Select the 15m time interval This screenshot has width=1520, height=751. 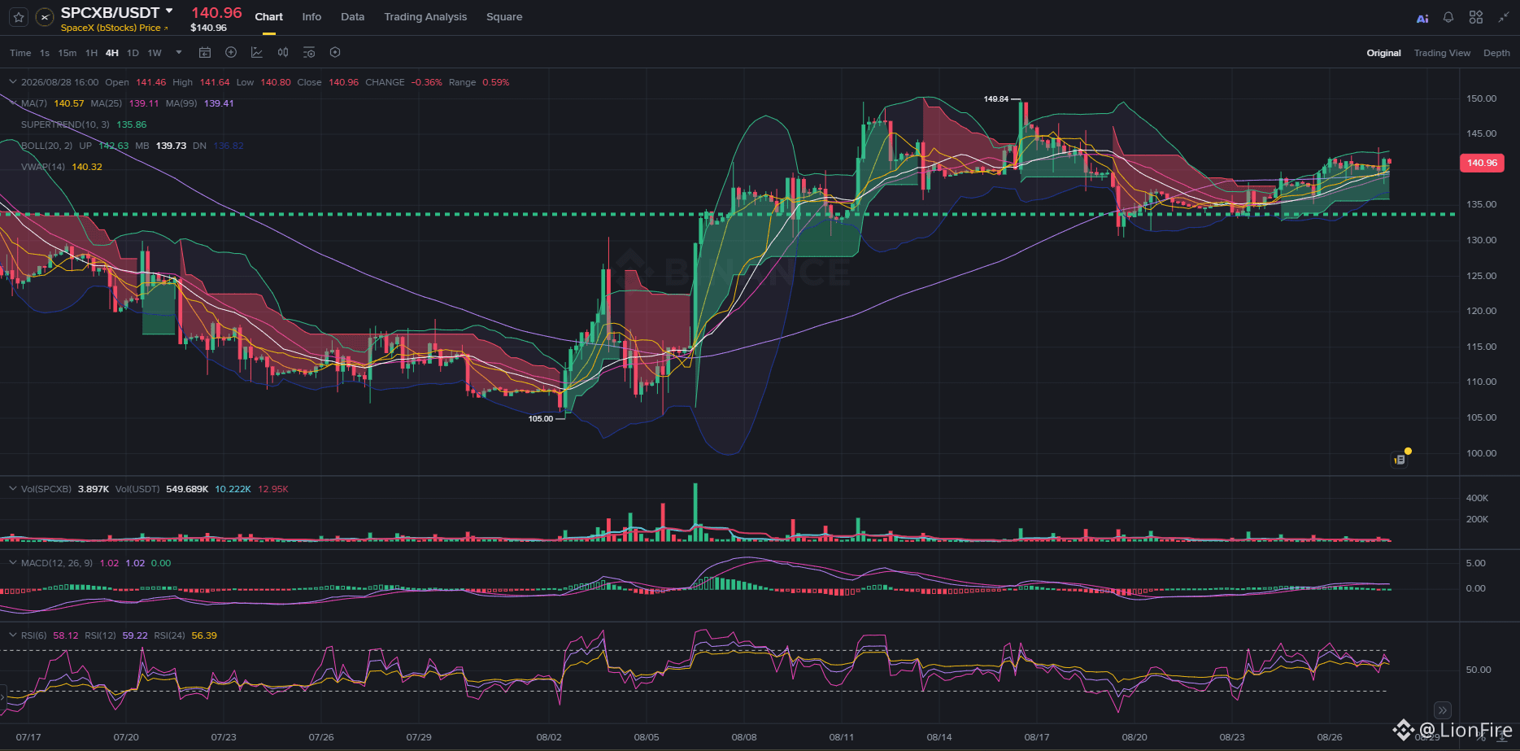[x=68, y=53]
